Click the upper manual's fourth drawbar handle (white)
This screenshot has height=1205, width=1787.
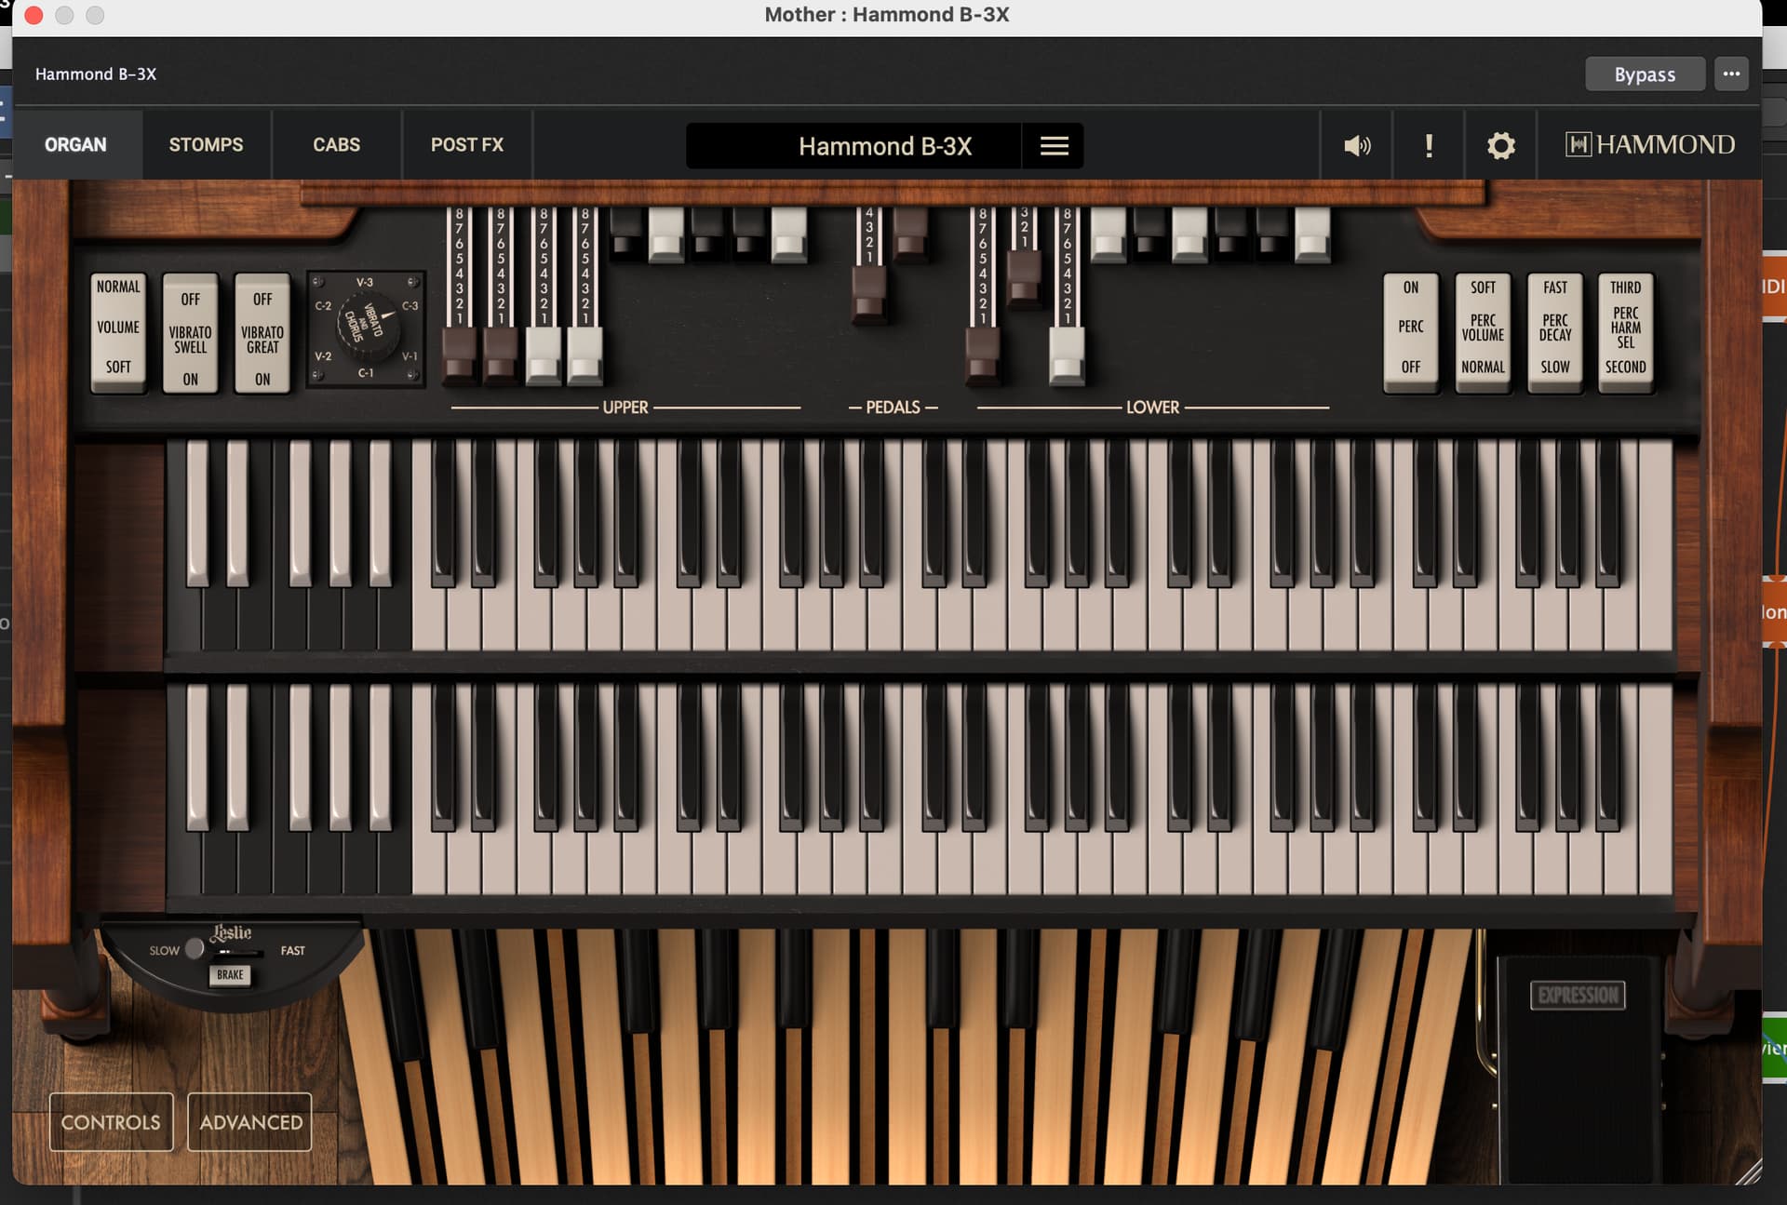(x=585, y=357)
